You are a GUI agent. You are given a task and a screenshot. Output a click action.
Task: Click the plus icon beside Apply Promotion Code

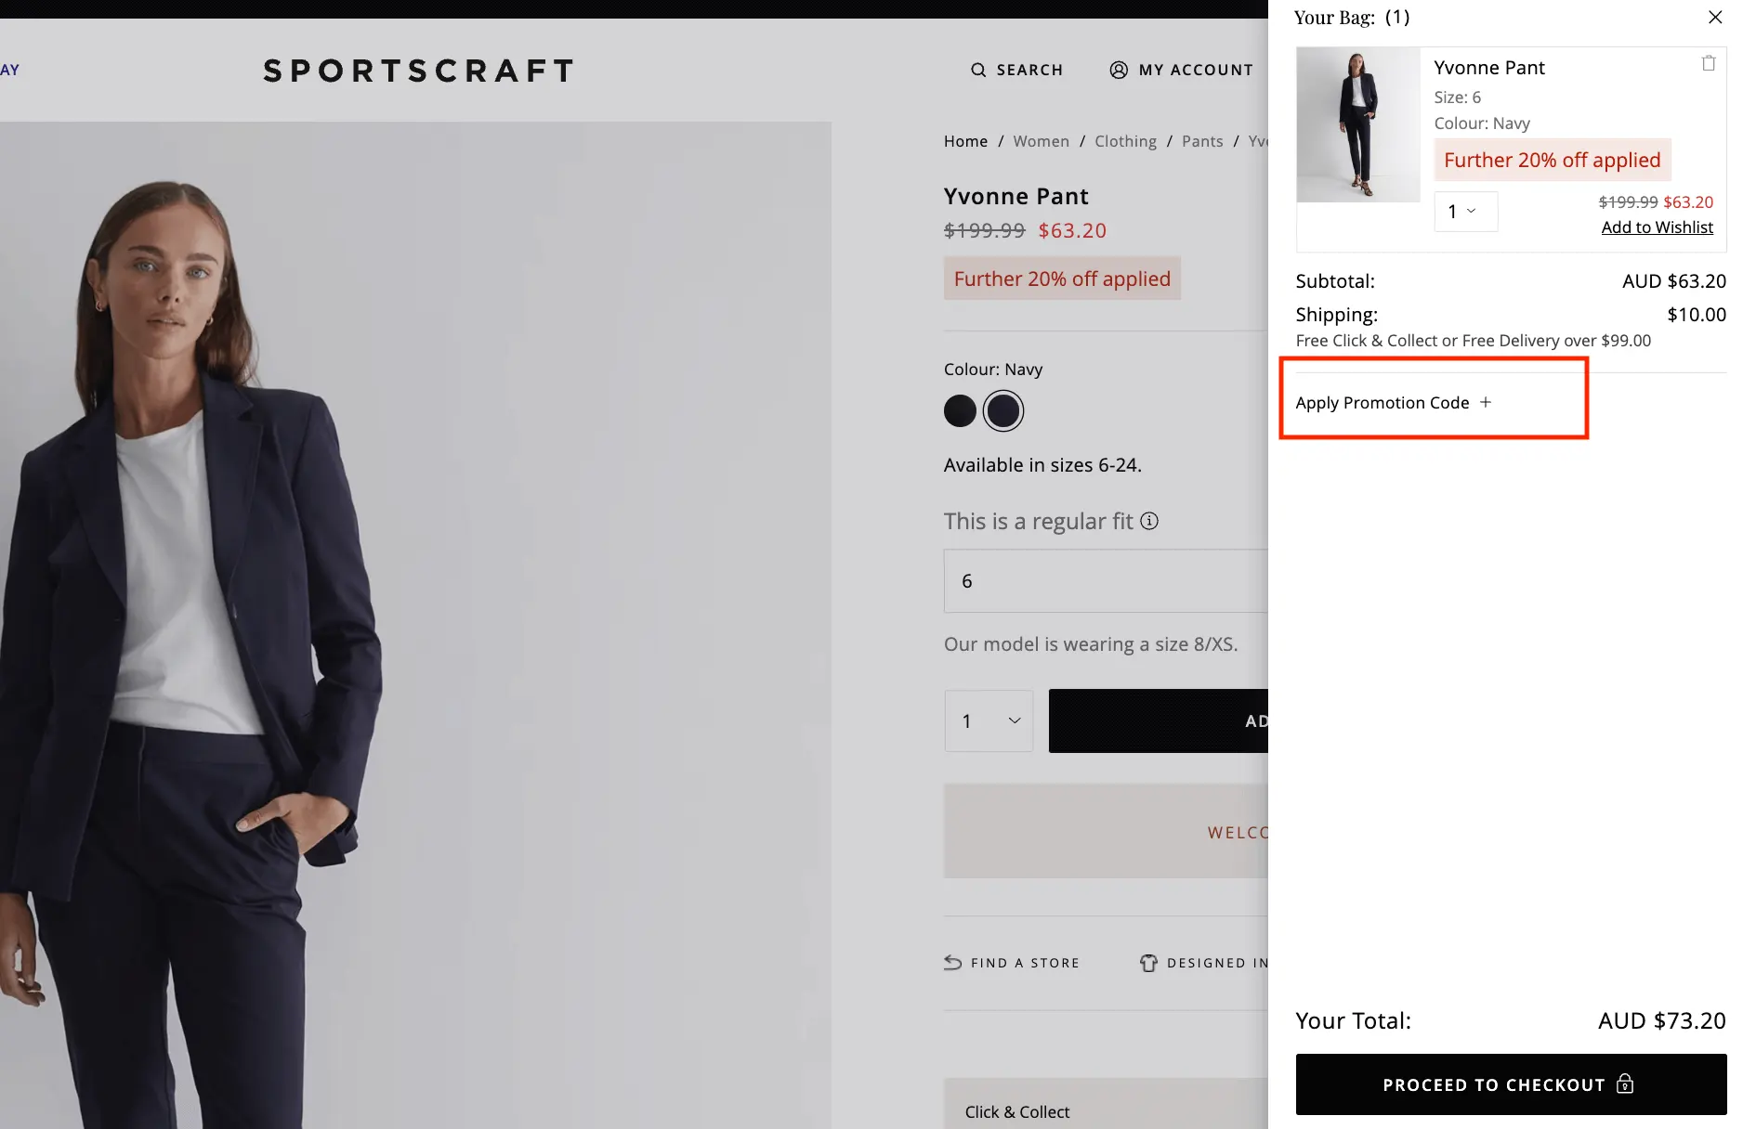click(1486, 402)
